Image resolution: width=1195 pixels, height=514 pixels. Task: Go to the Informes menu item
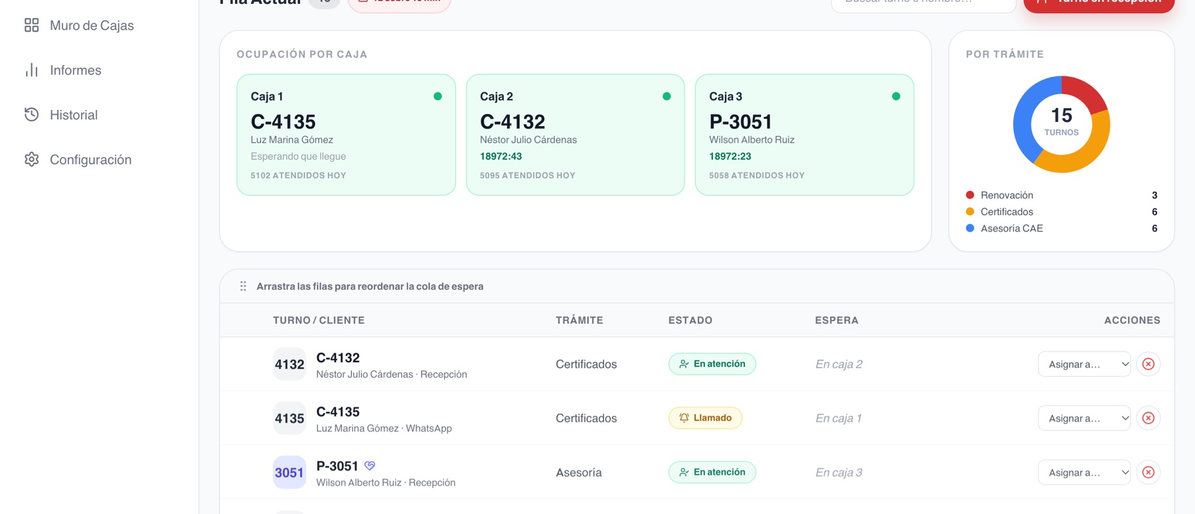pyautogui.click(x=76, y=70)
